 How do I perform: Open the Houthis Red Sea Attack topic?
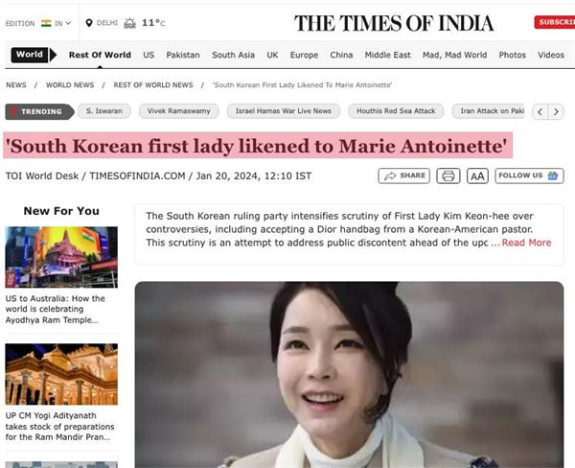click(x=396, y=111)
